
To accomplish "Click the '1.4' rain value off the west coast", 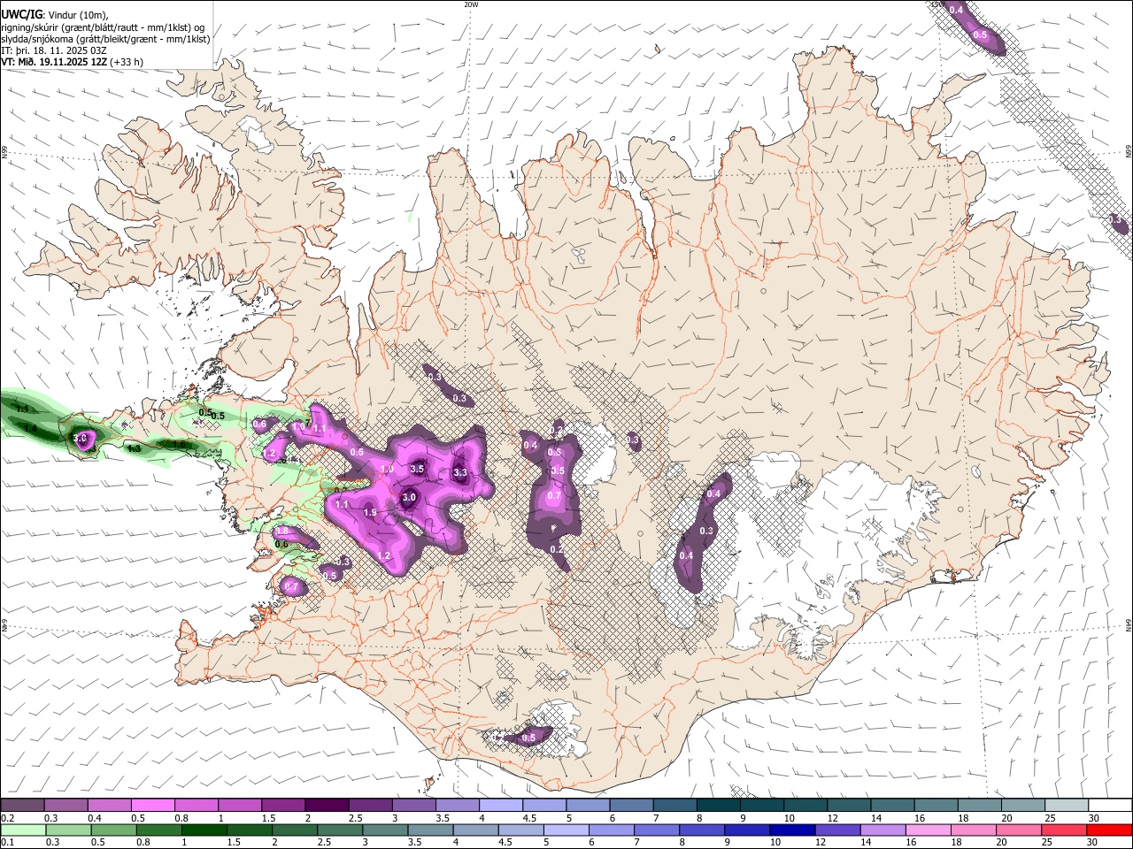I will [x=30, y=428].
